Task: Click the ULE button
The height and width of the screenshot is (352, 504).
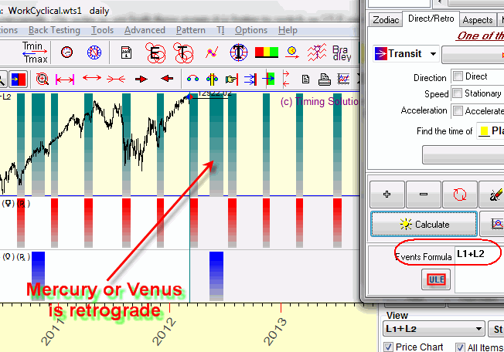Action: 435,279
